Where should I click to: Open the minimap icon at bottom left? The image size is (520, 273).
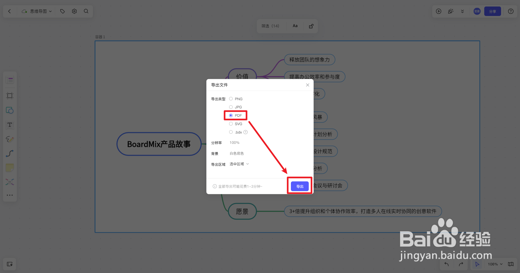point(10,264)
